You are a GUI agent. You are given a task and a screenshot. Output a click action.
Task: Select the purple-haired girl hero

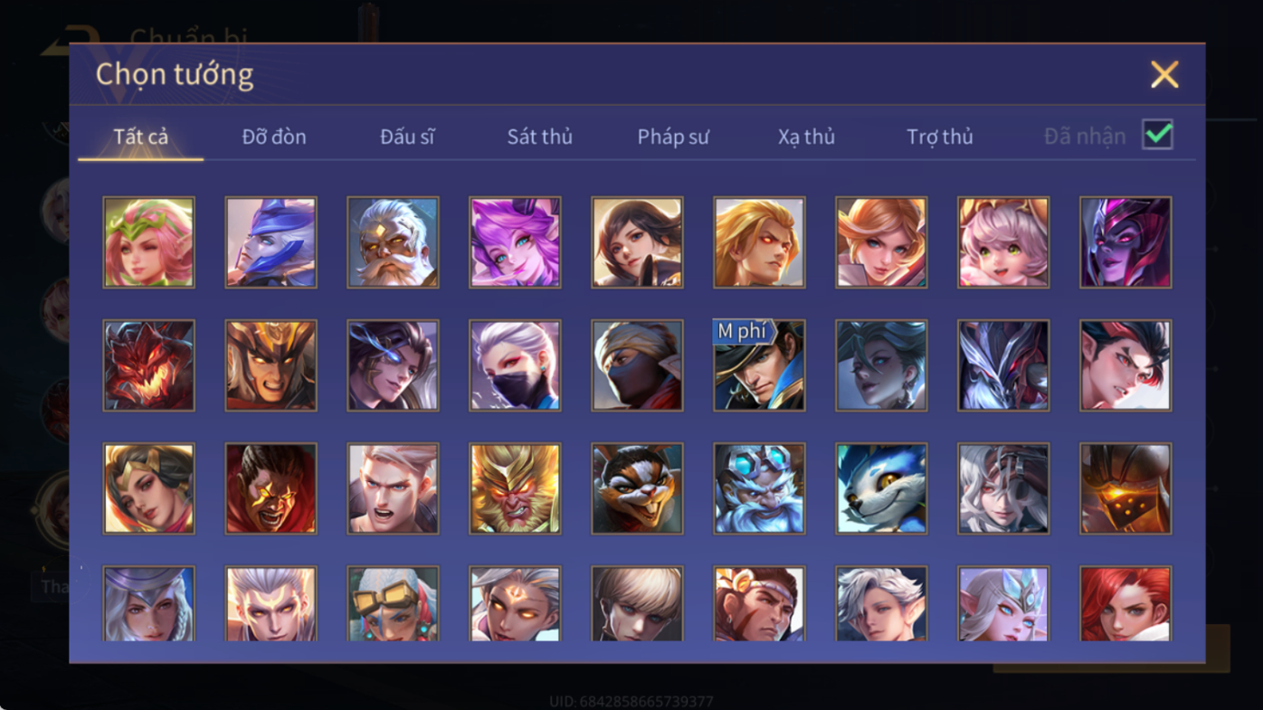[515, 242]
